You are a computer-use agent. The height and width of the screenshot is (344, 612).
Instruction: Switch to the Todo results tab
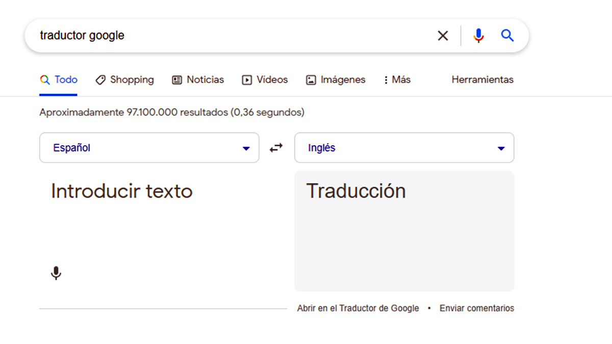click(x=59, y=80)
